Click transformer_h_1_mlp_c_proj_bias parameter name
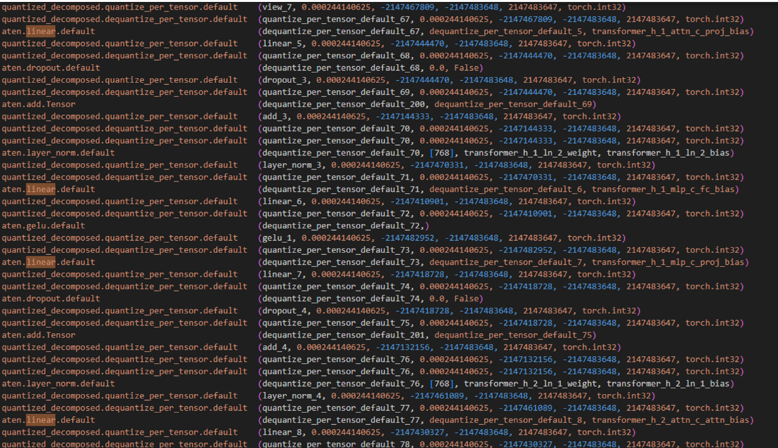The image size is (778, 448). pyautogui.click(x=670, y=263)
